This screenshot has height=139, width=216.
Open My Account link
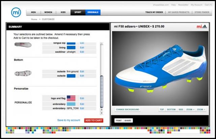coord(196,5)
